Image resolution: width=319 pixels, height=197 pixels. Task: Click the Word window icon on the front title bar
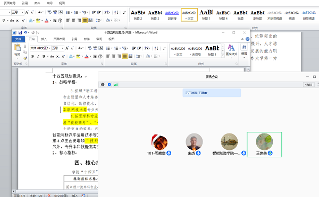pos(14,32)
